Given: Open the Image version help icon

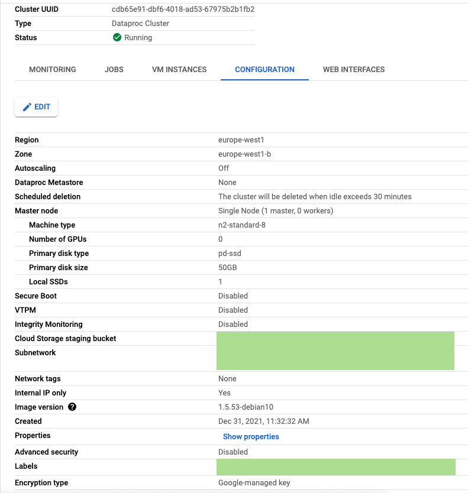Looking at the screenshot, I should (72, 407).
